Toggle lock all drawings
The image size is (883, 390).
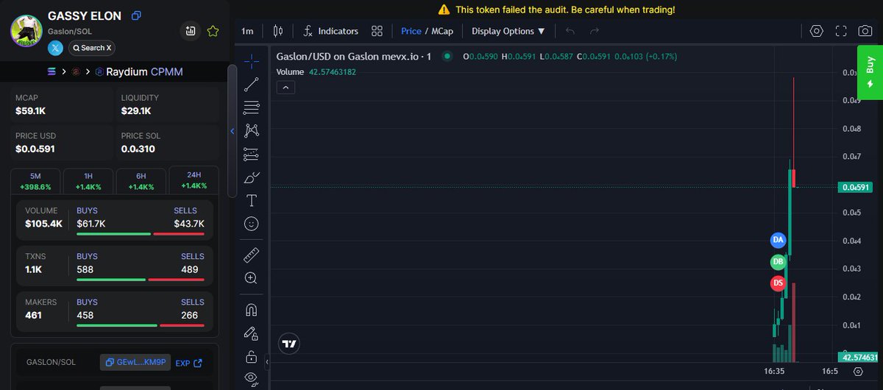point(251,357)
